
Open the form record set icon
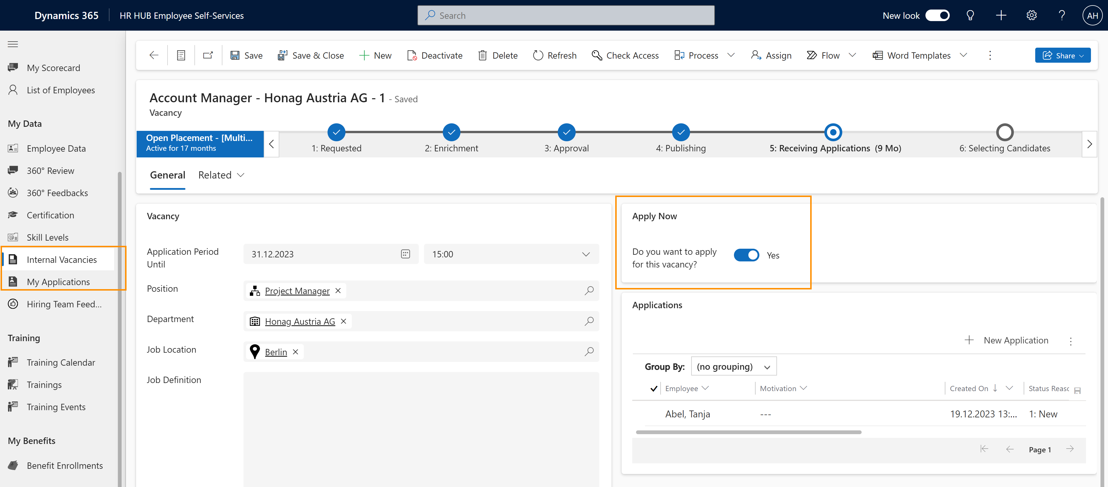(181, 55)
